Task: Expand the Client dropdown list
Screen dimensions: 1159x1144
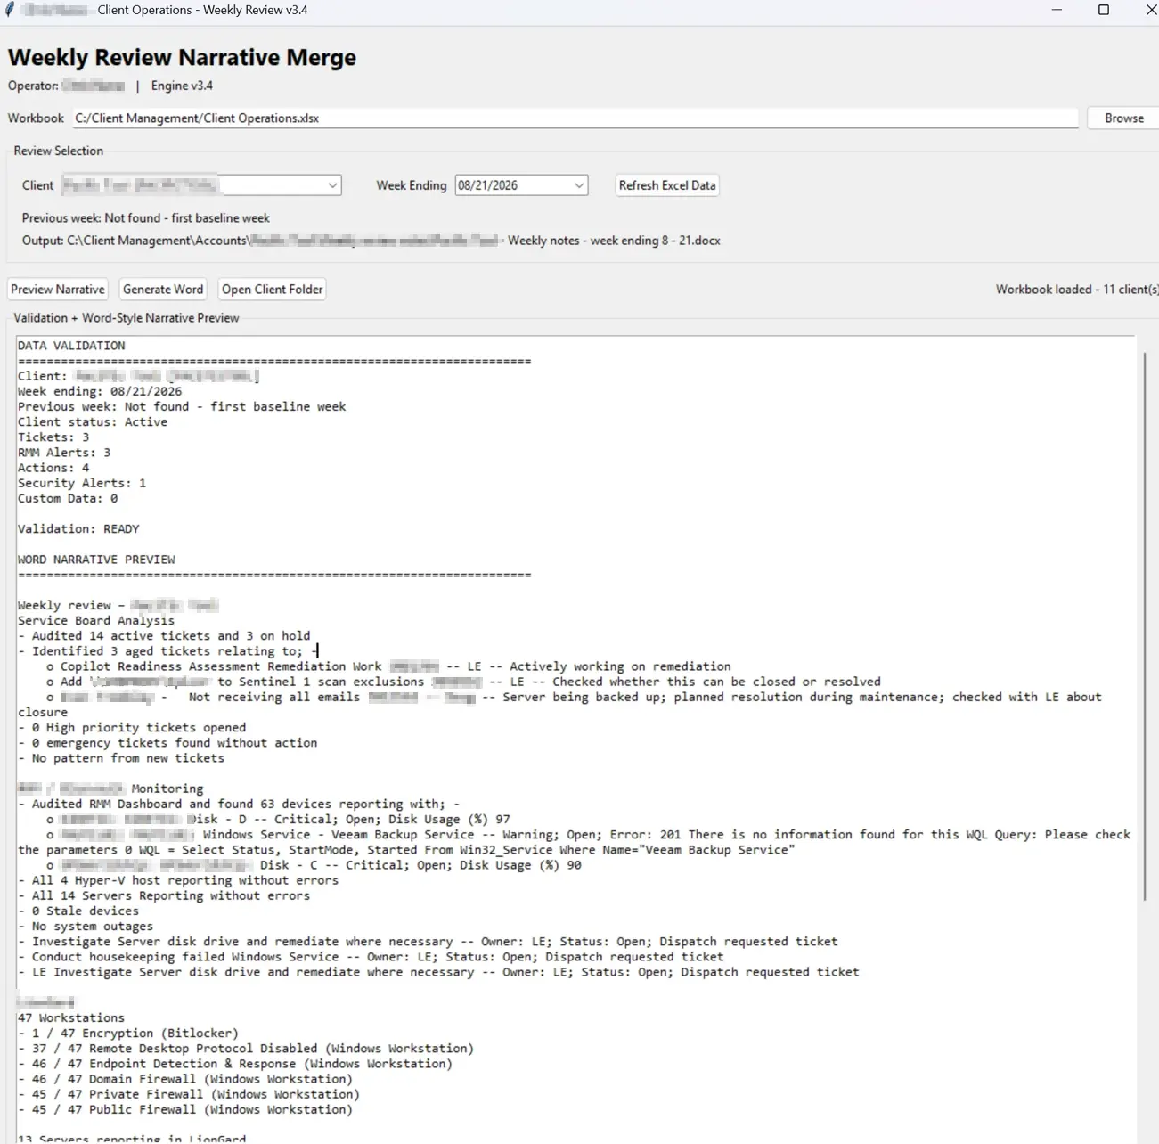Action: 332,185
